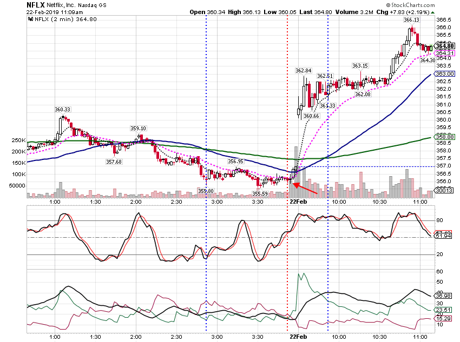Click the candlestick icon before the NFLX legend
Screen dimensions: 460x342
[30, 19]
